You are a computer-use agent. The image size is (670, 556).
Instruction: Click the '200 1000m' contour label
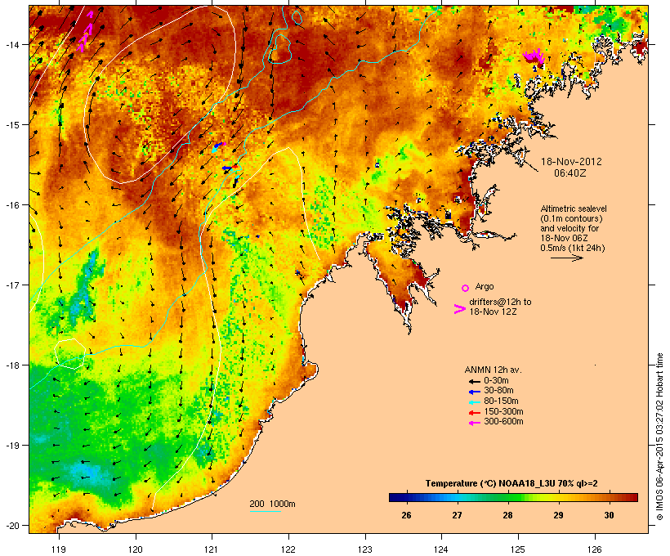coord(272,504)
